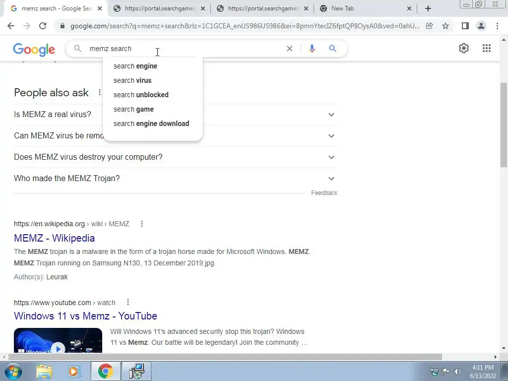Expand "Can MEMZ virus be removed" question
508x381 pixels.
tap(175, 136)
